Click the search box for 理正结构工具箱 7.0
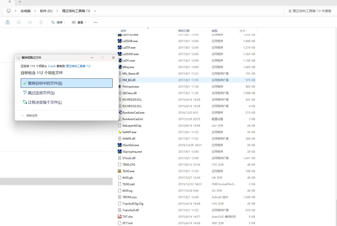 pyautogui.click(x=310, y=11)
